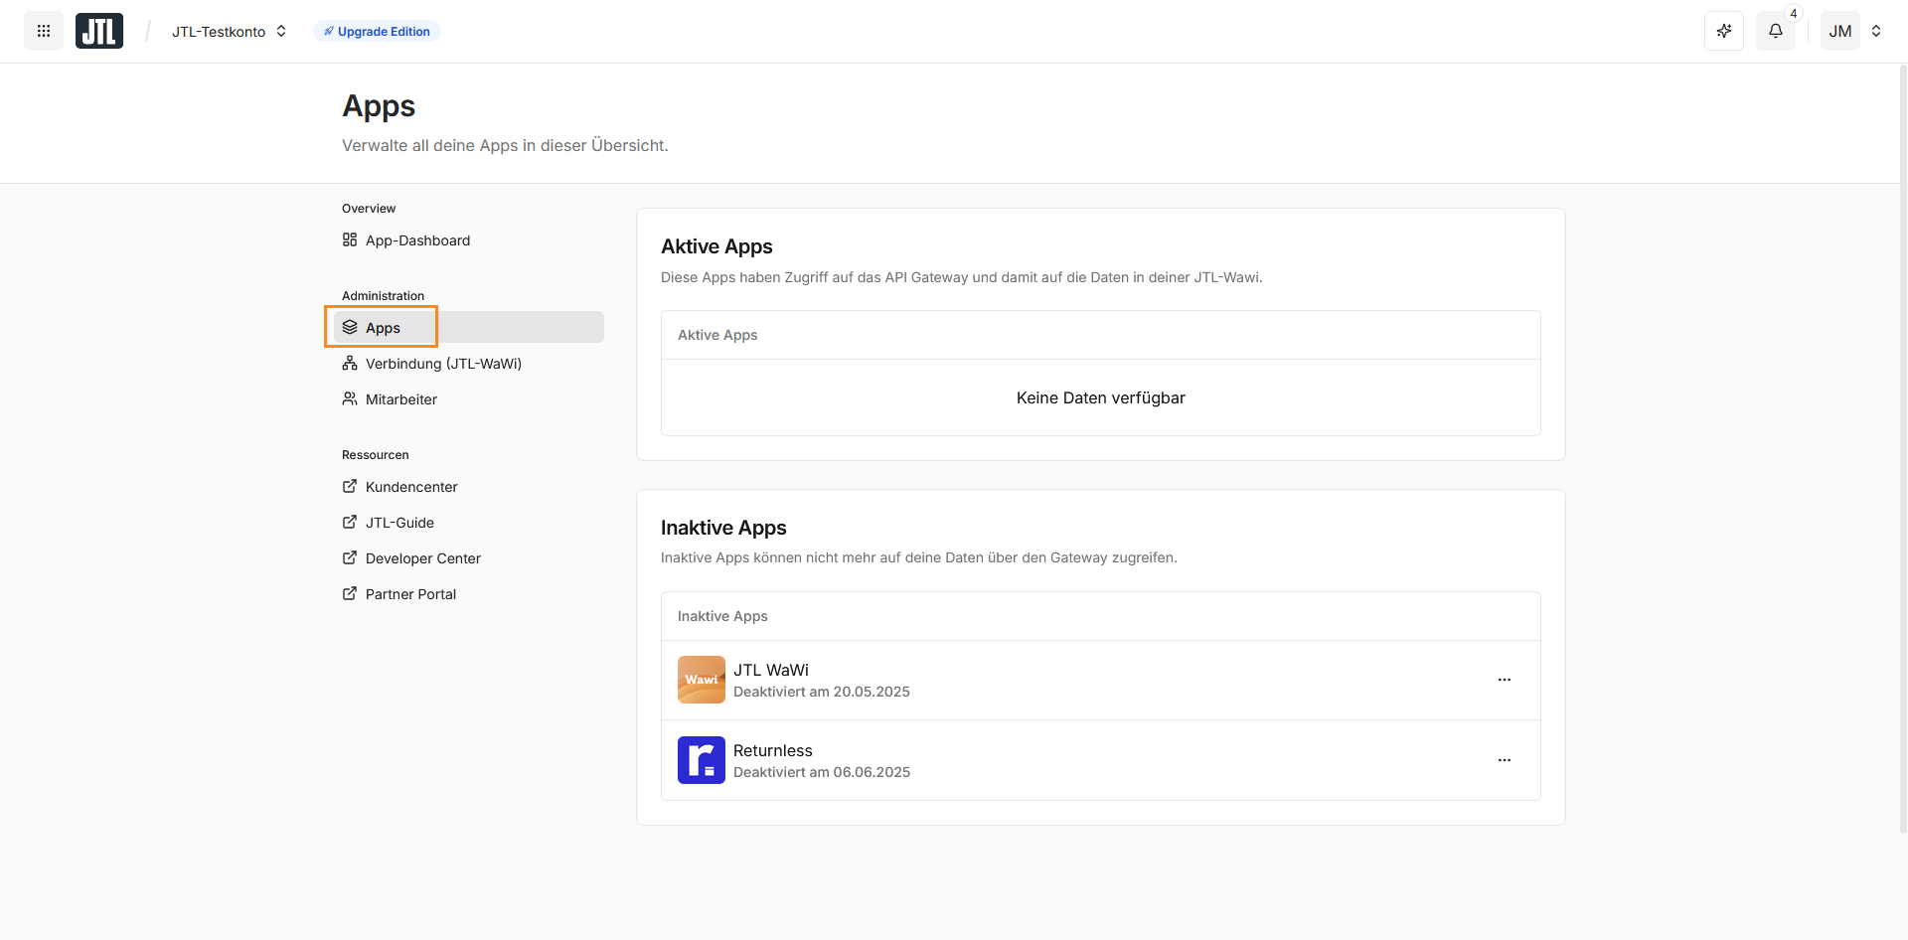The width and height of the screenshot is (1908, 940).
Task: Click the Partner Portal external link icon
Action: click(x=350, y=593)
